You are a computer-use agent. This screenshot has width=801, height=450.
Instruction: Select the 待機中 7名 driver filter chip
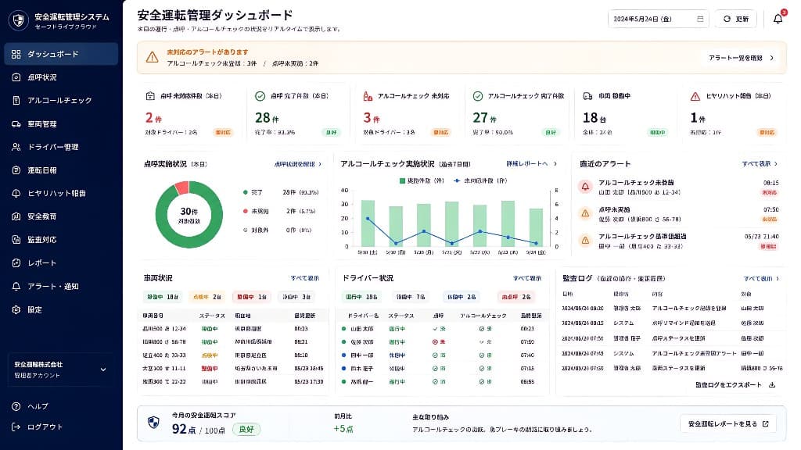(x=410, y=296)
